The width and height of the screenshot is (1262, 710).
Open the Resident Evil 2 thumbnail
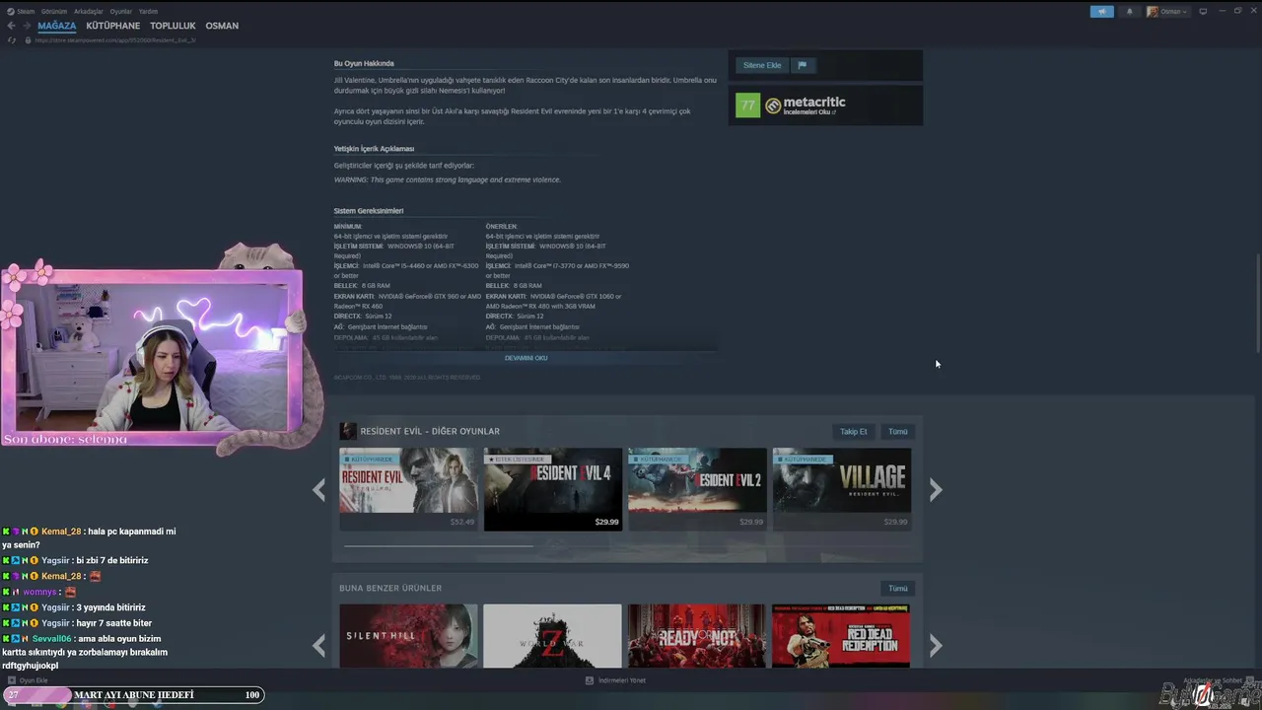point(697,480)
